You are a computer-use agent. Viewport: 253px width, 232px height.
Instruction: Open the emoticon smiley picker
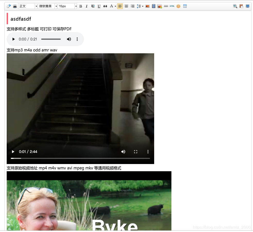178,6
